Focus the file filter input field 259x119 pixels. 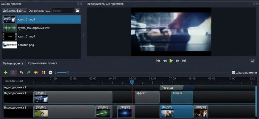coord(63,11)
